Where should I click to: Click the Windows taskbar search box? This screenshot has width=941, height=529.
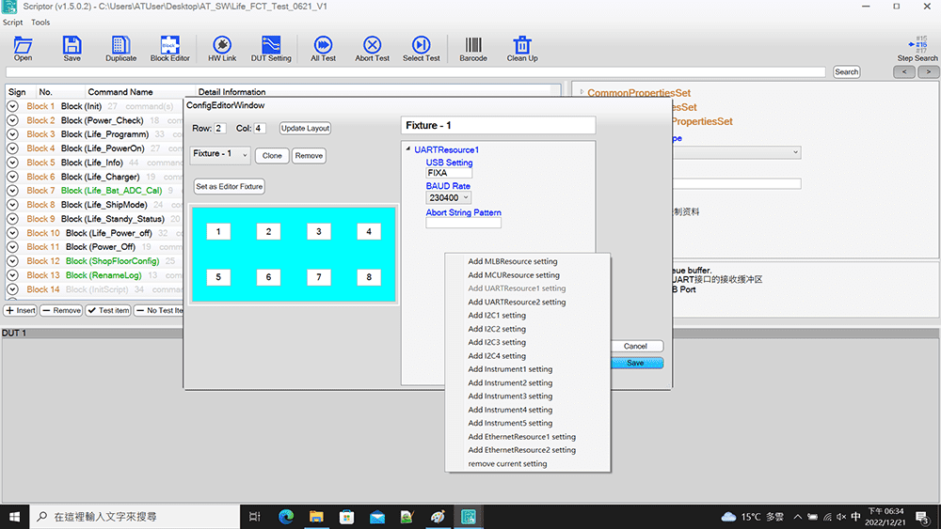(x=135, y=517)
